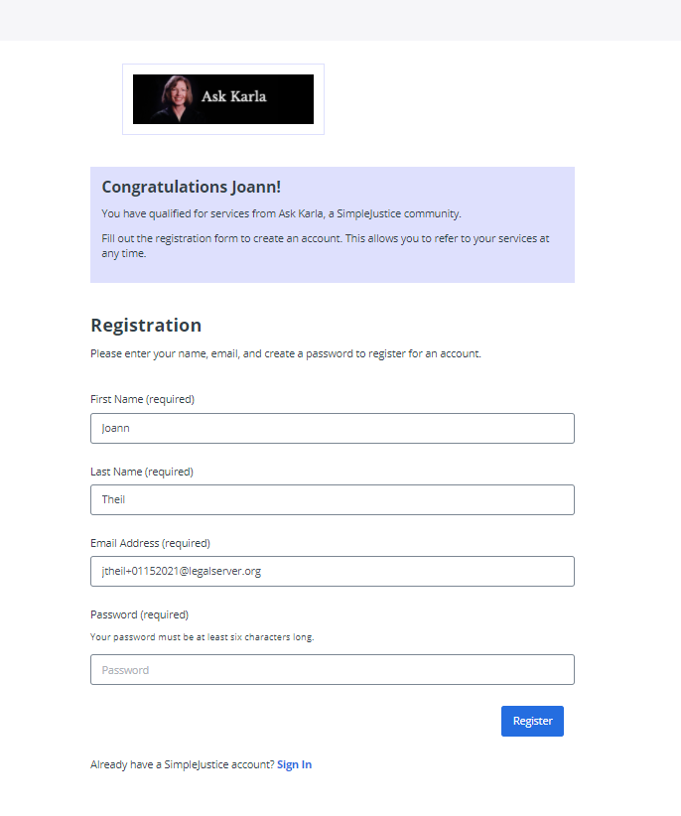Select the Email Address input field
The image size is (681, 816).
tap(333, 572)
